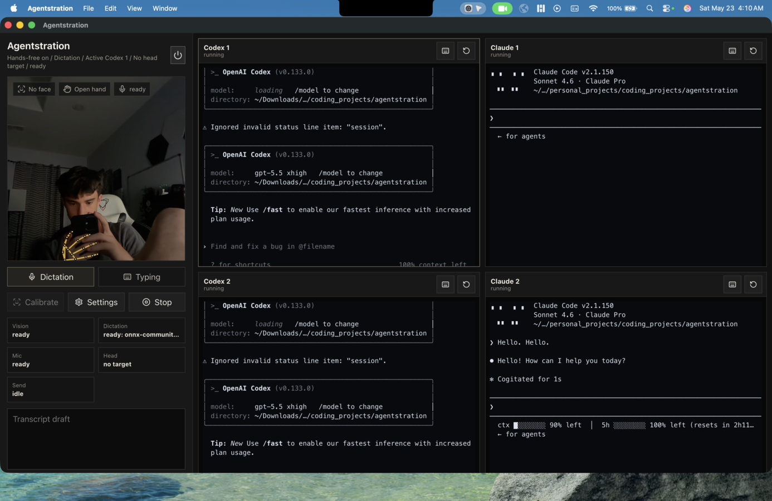Viewport: 772px width, 501px height.
Task: Click 'Hello! How can I help you today?' reply
Action: (x=561, y=361)
